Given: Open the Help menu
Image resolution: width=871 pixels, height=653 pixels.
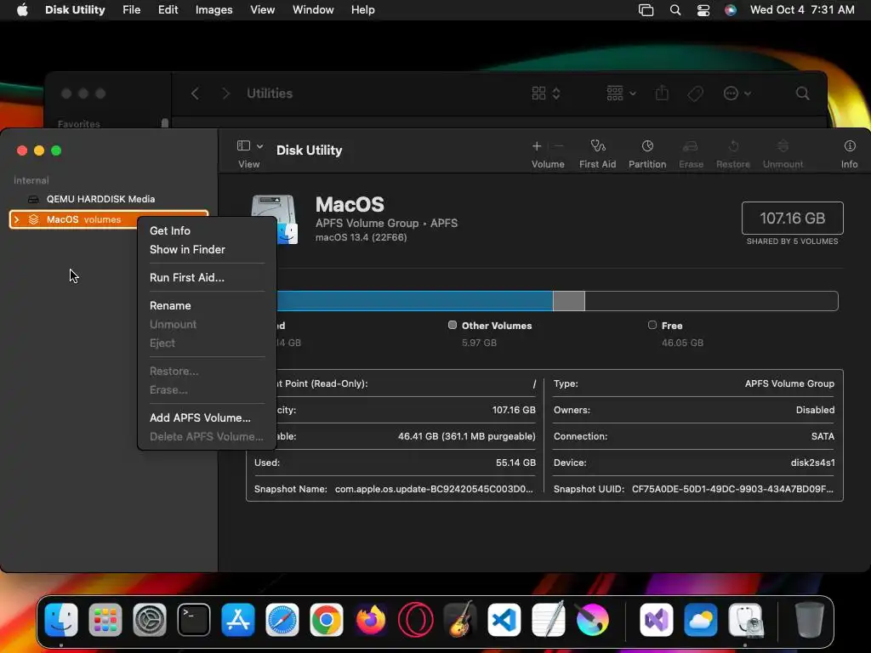Looking at the screenshot, I should 362,10.
